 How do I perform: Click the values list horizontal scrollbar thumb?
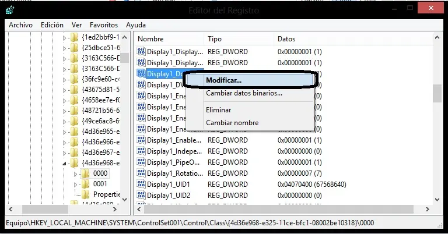279,209
